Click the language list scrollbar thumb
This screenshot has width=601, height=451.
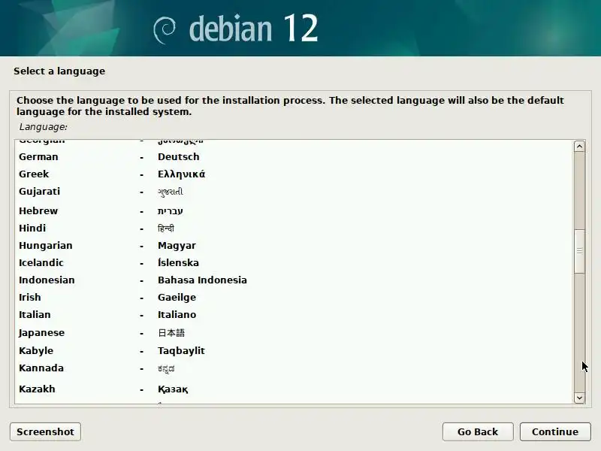click(x=579, y=251)
